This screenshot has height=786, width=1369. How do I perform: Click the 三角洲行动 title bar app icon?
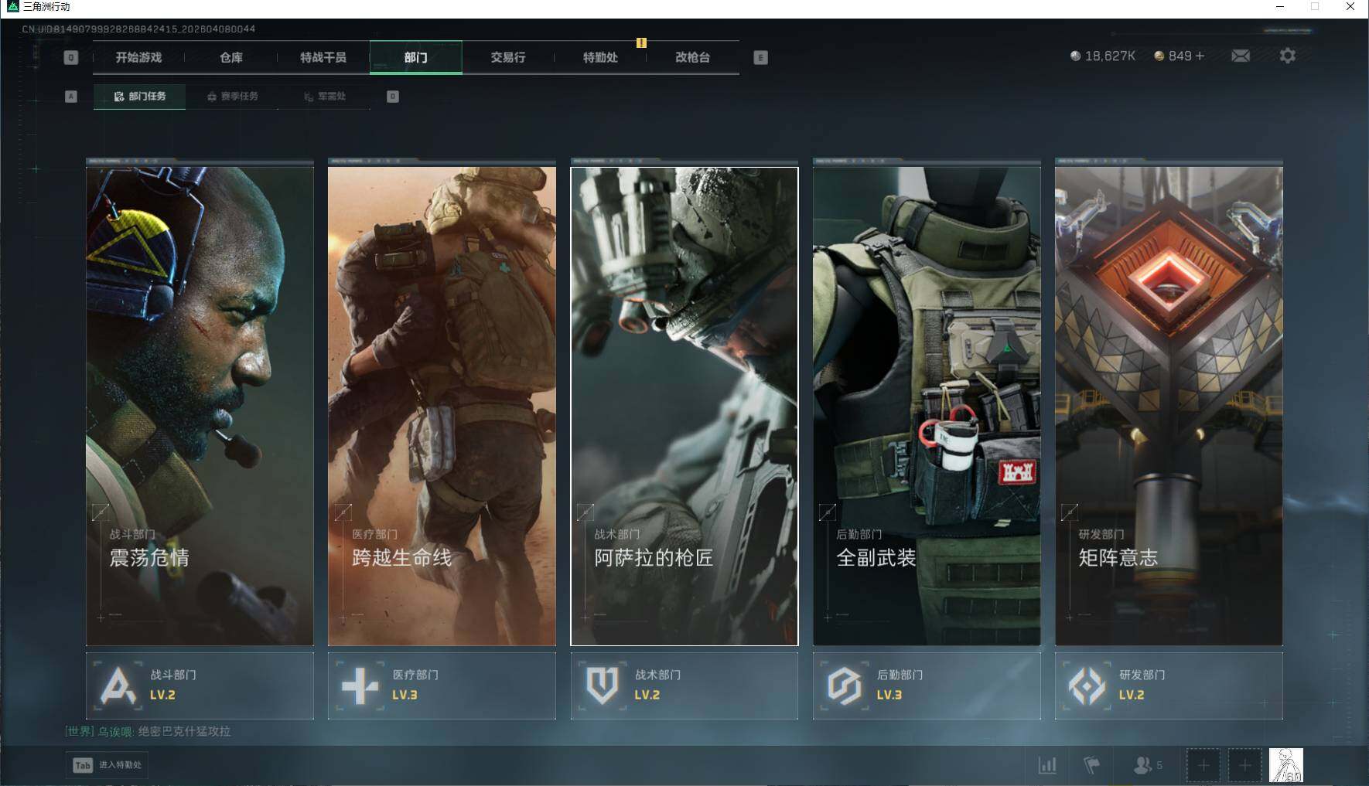pos(12,7)
